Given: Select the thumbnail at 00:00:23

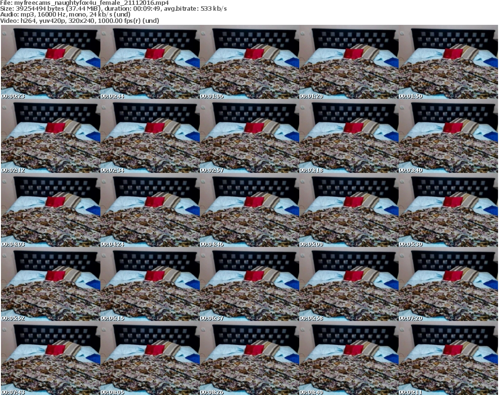Looking at the screenshot, I should tap(51, 62).
